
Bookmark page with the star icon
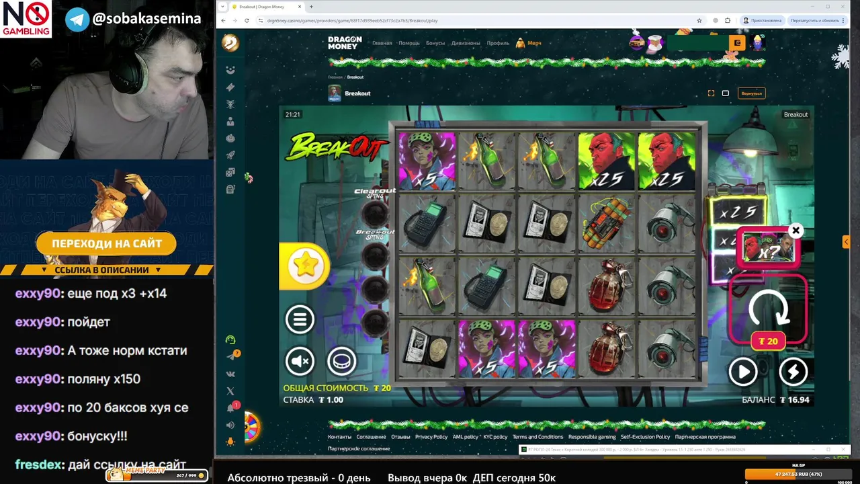(x=699, y=20)
